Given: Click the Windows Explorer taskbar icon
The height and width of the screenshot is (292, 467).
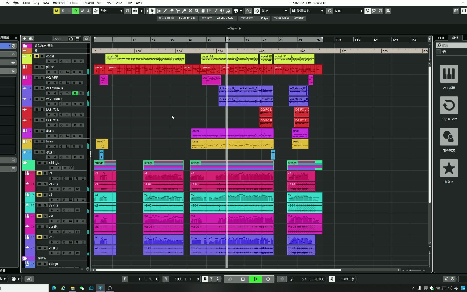Looking at the screenshot, I should pyautogui.click(x=72, y=288).
